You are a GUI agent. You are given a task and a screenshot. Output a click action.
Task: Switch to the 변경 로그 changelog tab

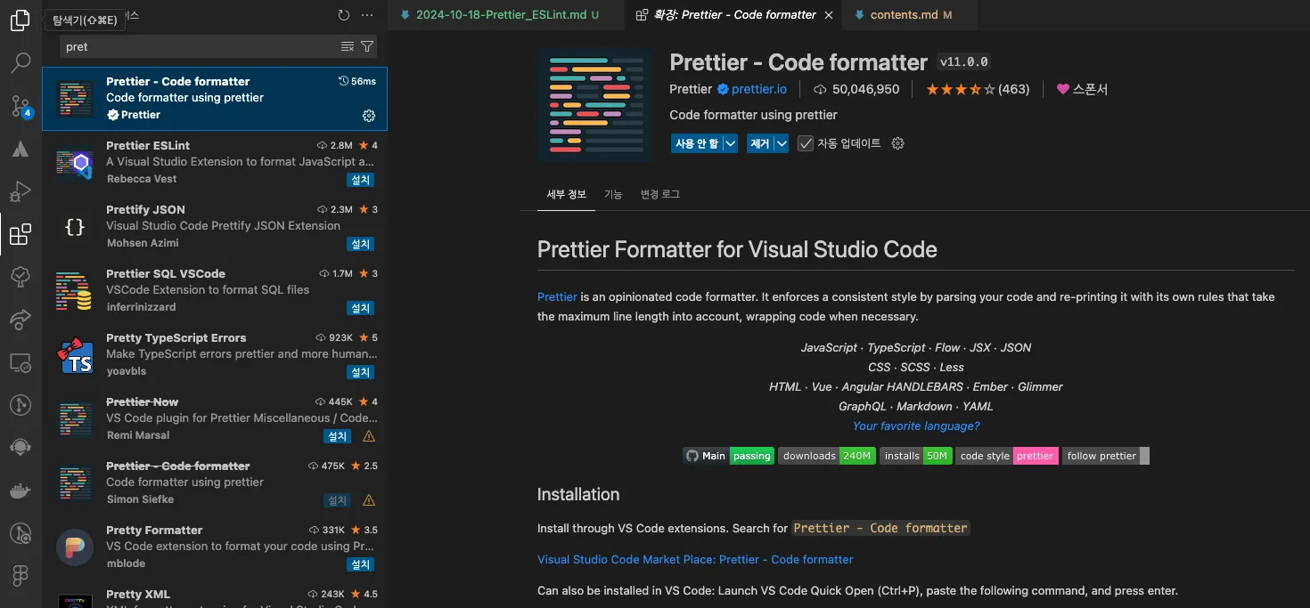(659, 194)
